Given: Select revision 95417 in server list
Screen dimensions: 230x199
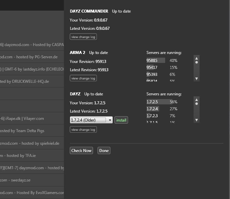Looking at the screenshot, I should [x=152, y=68].
